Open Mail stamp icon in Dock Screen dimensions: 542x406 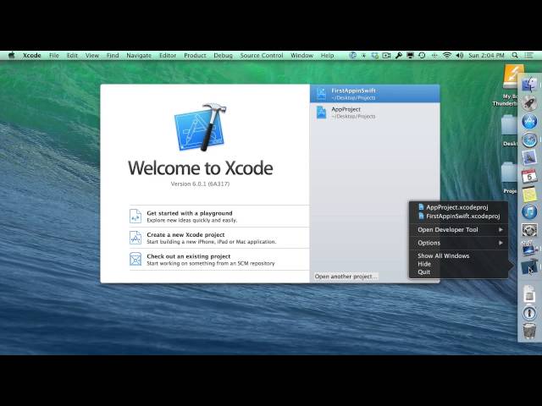(x=529, y=158)
